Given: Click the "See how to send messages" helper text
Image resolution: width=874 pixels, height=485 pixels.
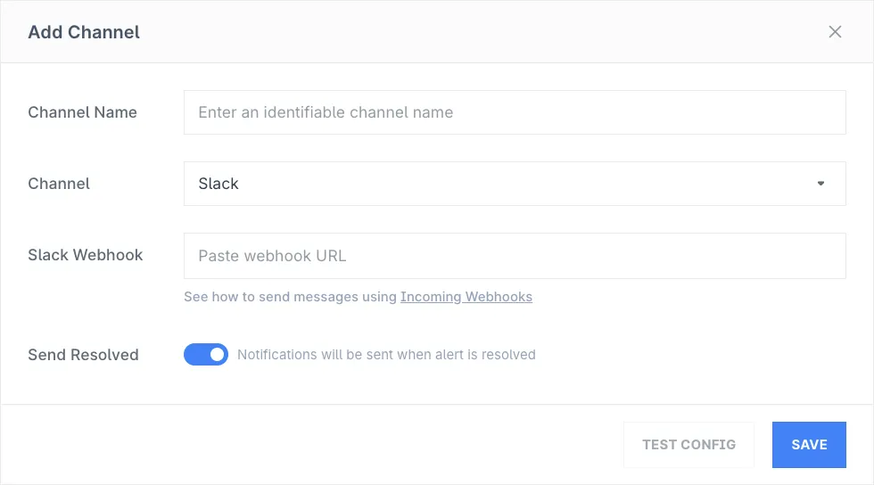Looking at the screenshot, I should click(x=290, y=297).
